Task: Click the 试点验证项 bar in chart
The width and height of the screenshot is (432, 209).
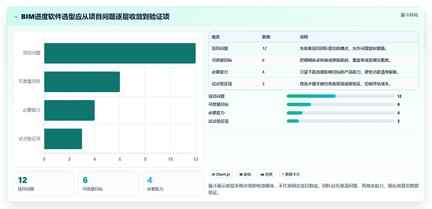Action: point(63,139)
